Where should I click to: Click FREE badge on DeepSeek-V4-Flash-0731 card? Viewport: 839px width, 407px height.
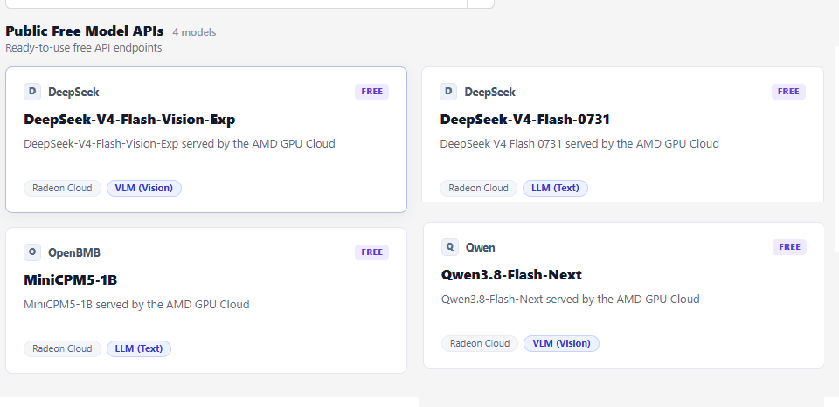click(788, 92)
